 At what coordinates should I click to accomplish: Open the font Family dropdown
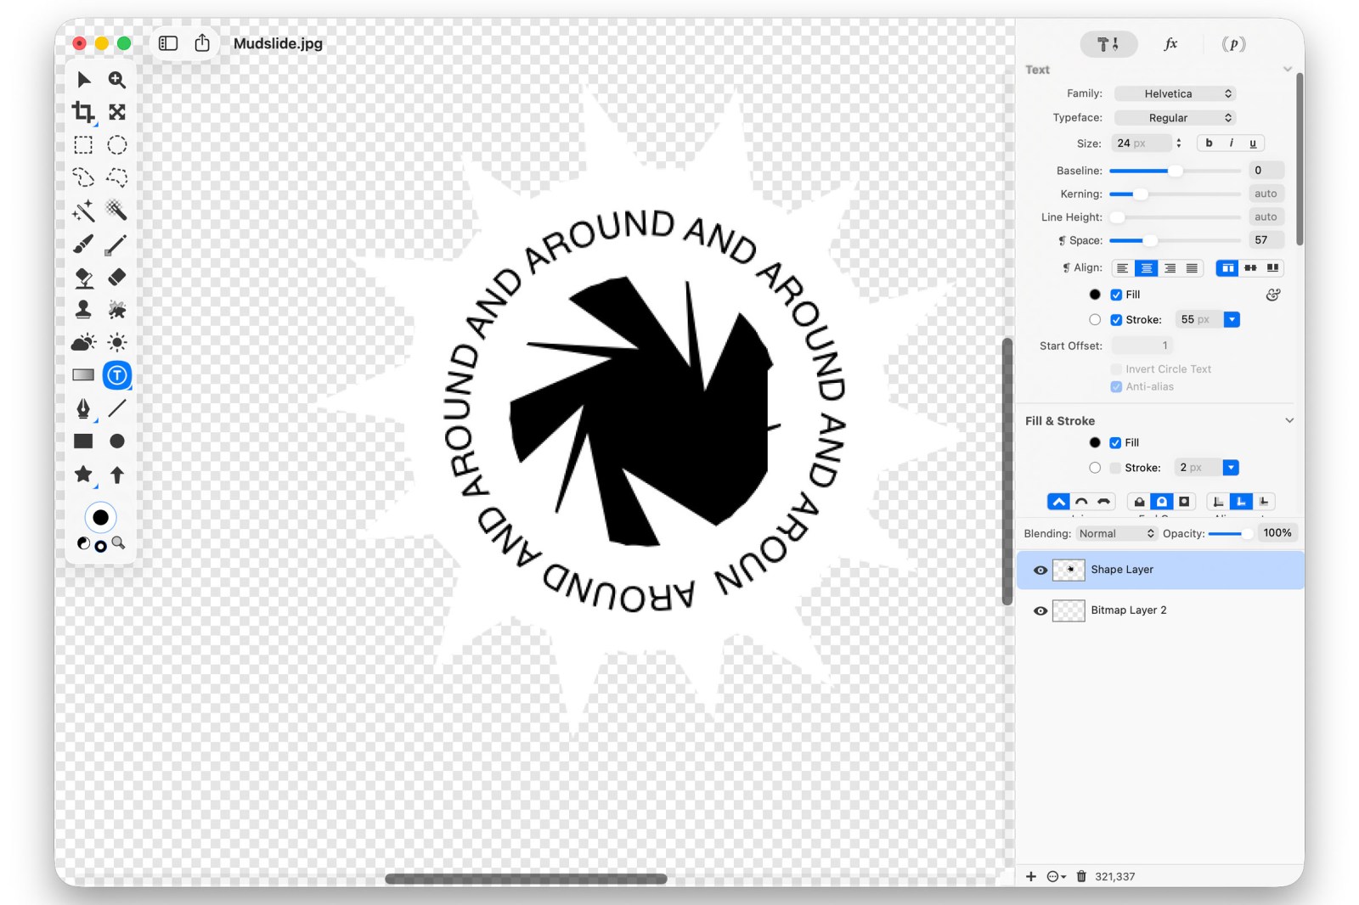(x=1176, y=93)
